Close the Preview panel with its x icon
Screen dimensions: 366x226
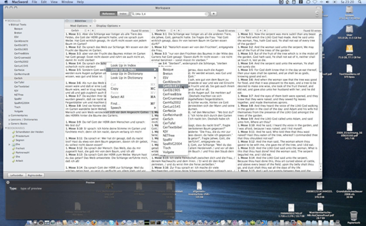[8, 182]
